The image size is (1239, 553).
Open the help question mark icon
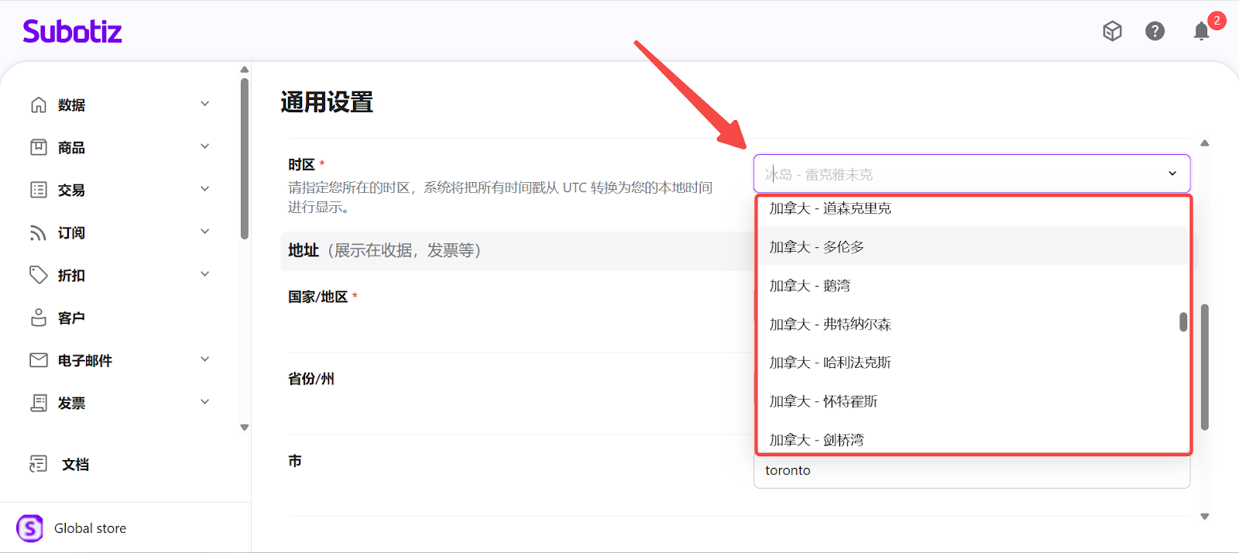pyautogui.click(x=1155, y=31)
